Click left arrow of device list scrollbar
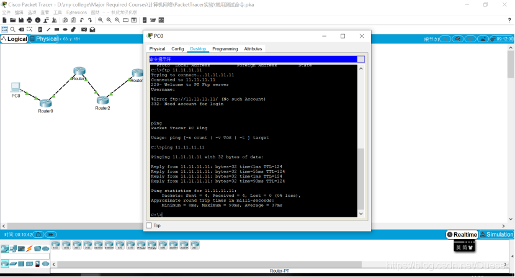Screen dimensions: 515x277 (x=54, y=264)
